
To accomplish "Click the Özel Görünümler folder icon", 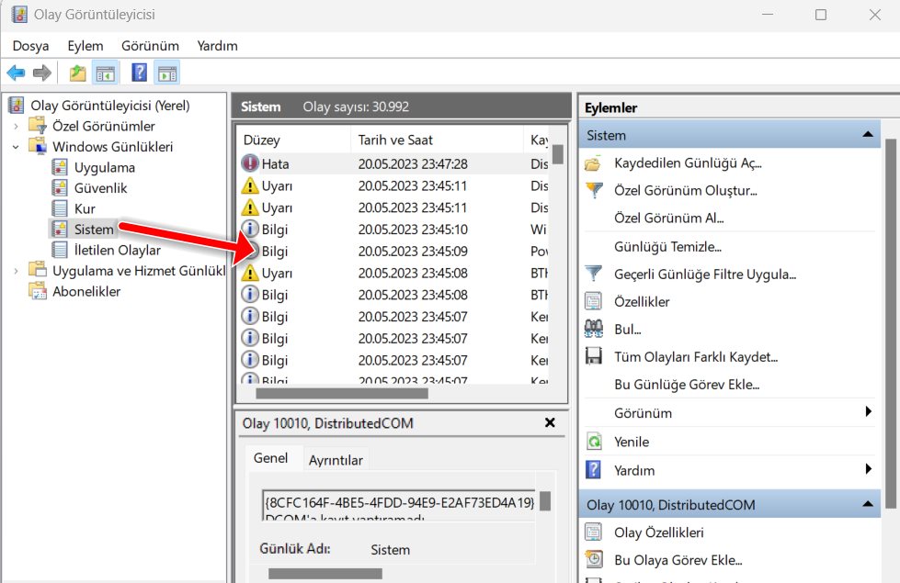I will click(38, 126).
